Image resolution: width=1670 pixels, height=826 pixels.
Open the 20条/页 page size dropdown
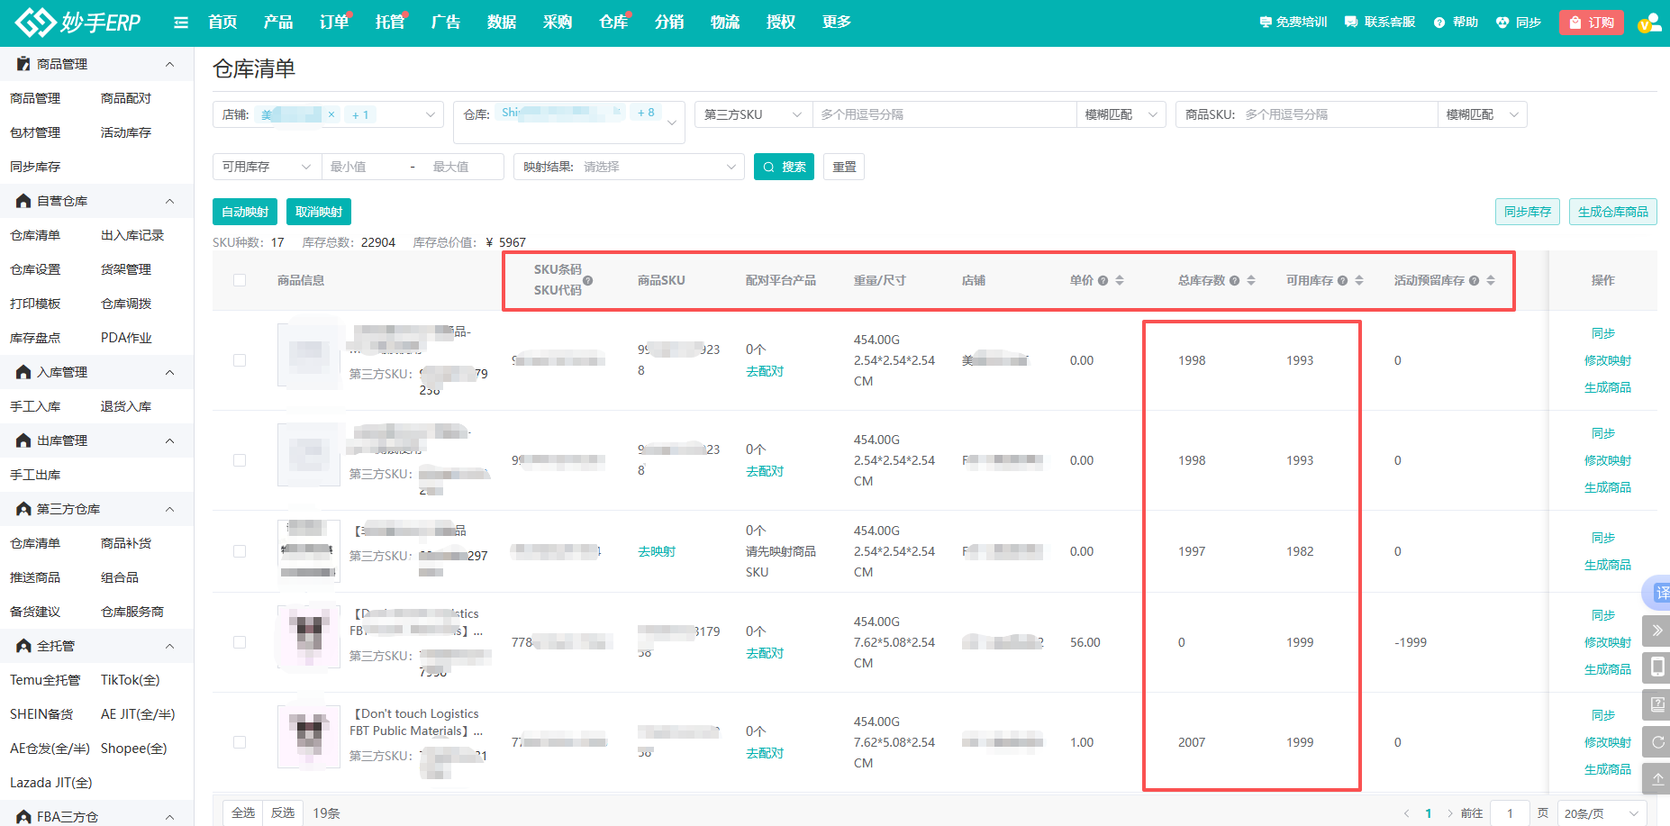tap(1601, 813)
